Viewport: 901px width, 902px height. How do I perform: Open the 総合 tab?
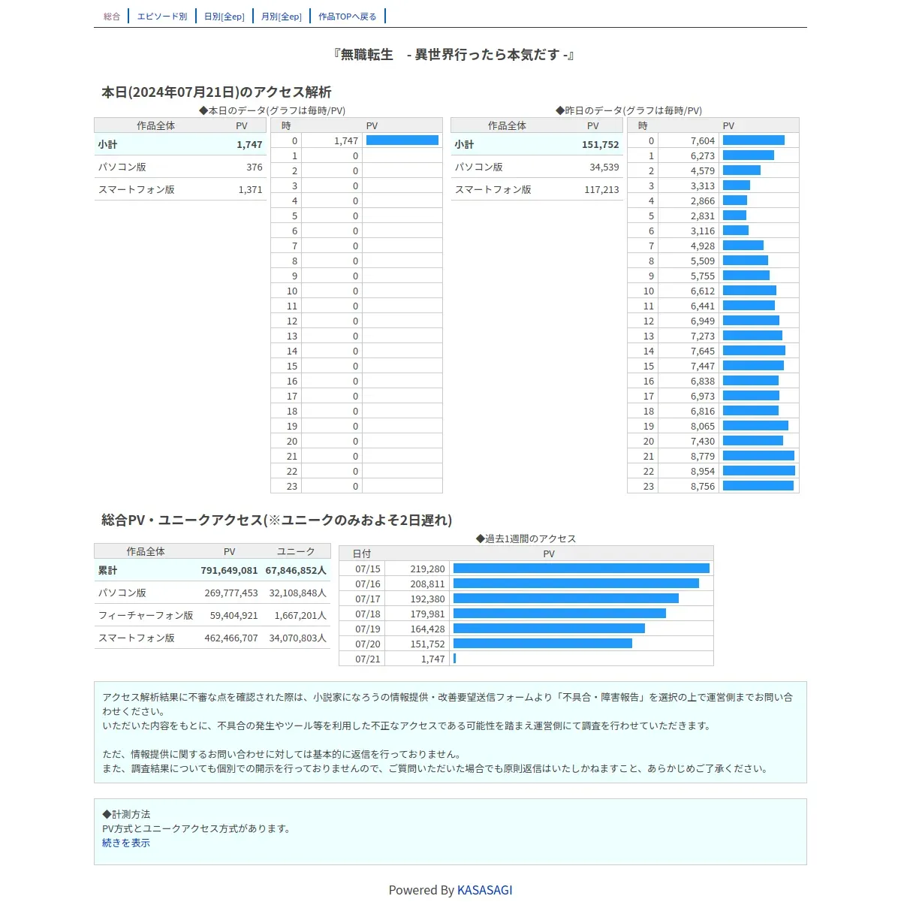(x=112, y=17)
